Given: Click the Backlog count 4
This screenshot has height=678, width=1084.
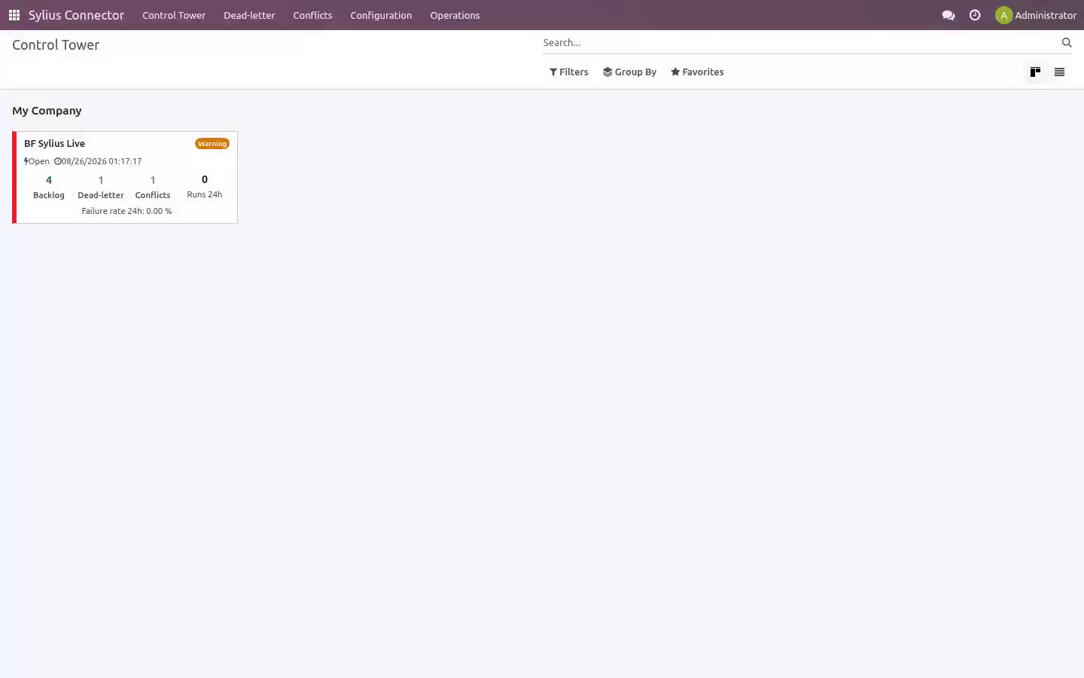Looking at the screenshot, I should click(x=49, y=180).
